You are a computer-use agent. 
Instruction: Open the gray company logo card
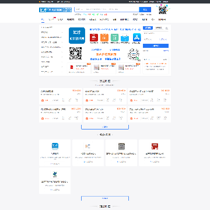click(x=121, y=146)
